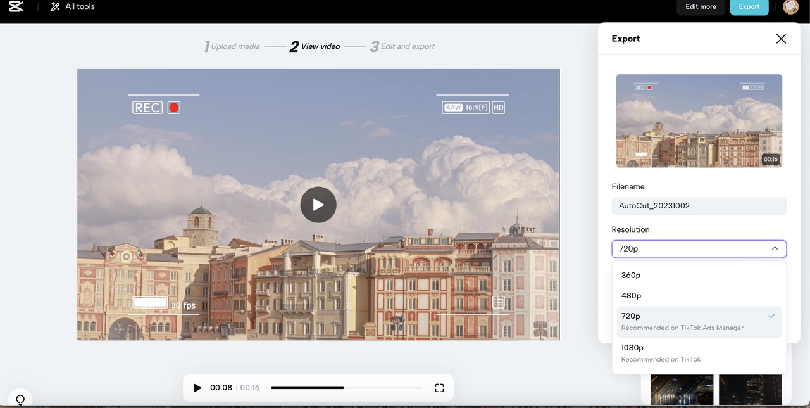This screenshot has width=810, height=408.
Task: Open the user profile avatar
Action: coord(790,6)
